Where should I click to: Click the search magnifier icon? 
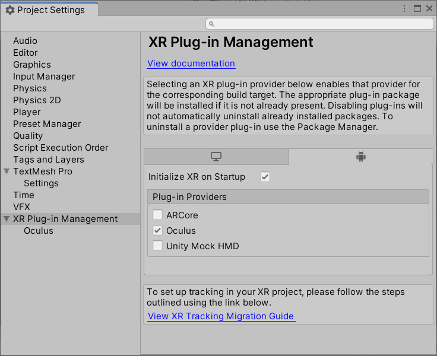click(x=212, y=24)
